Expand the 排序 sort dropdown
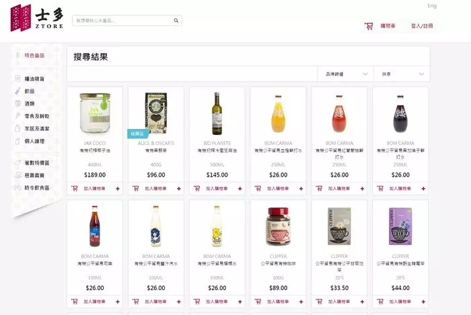Screen dimensions: 471x315 click(x=402, y=74)
